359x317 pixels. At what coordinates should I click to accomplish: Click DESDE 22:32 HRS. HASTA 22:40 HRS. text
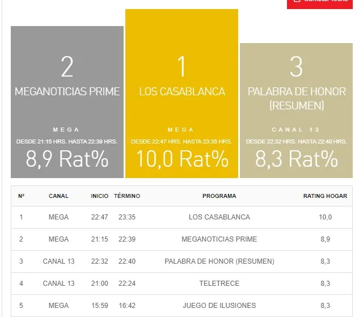pos(297,141)
